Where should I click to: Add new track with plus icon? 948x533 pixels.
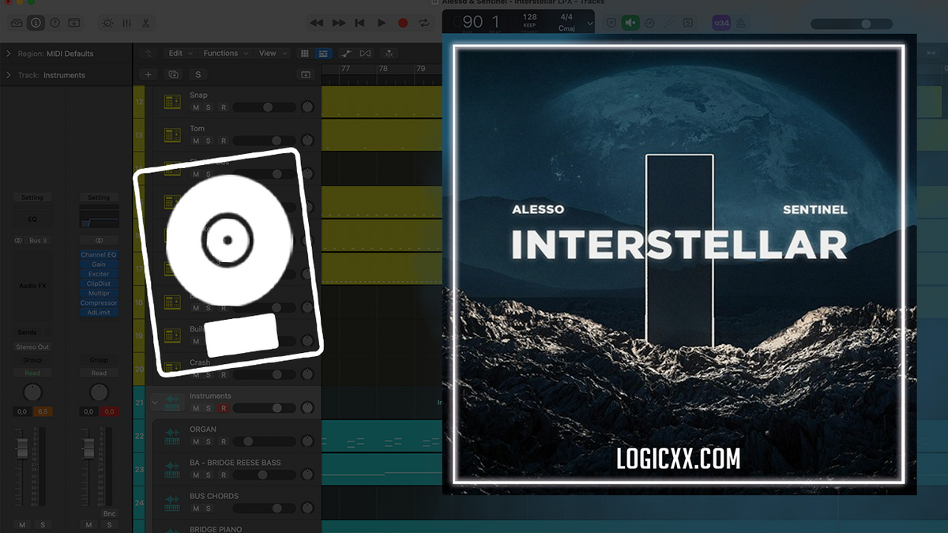coord(149,74)
